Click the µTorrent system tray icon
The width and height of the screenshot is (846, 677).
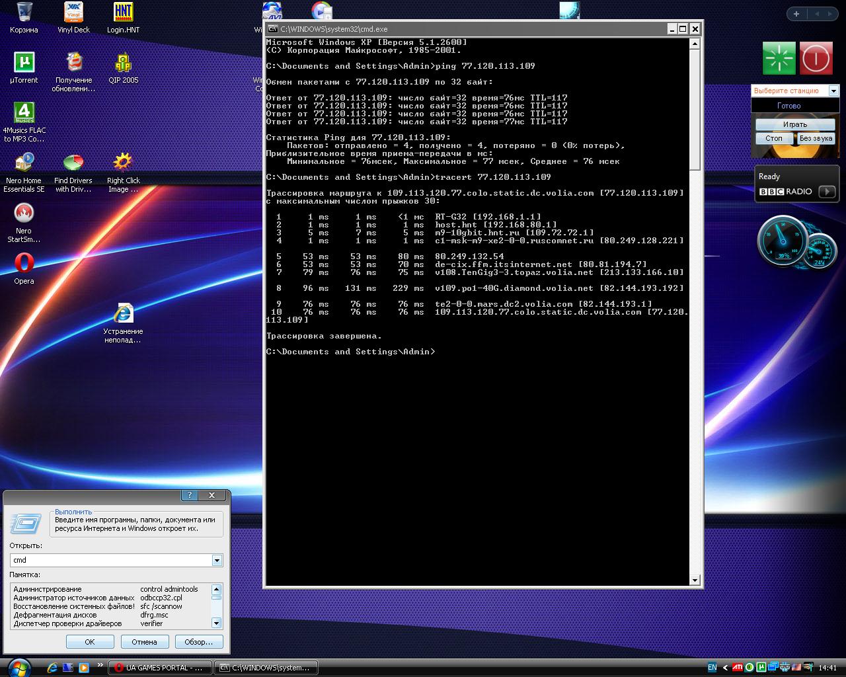(x=761, y=668)
